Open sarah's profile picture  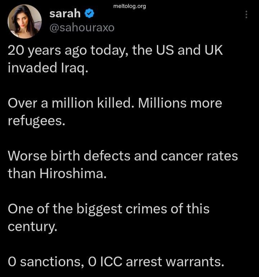pos(24,21)
